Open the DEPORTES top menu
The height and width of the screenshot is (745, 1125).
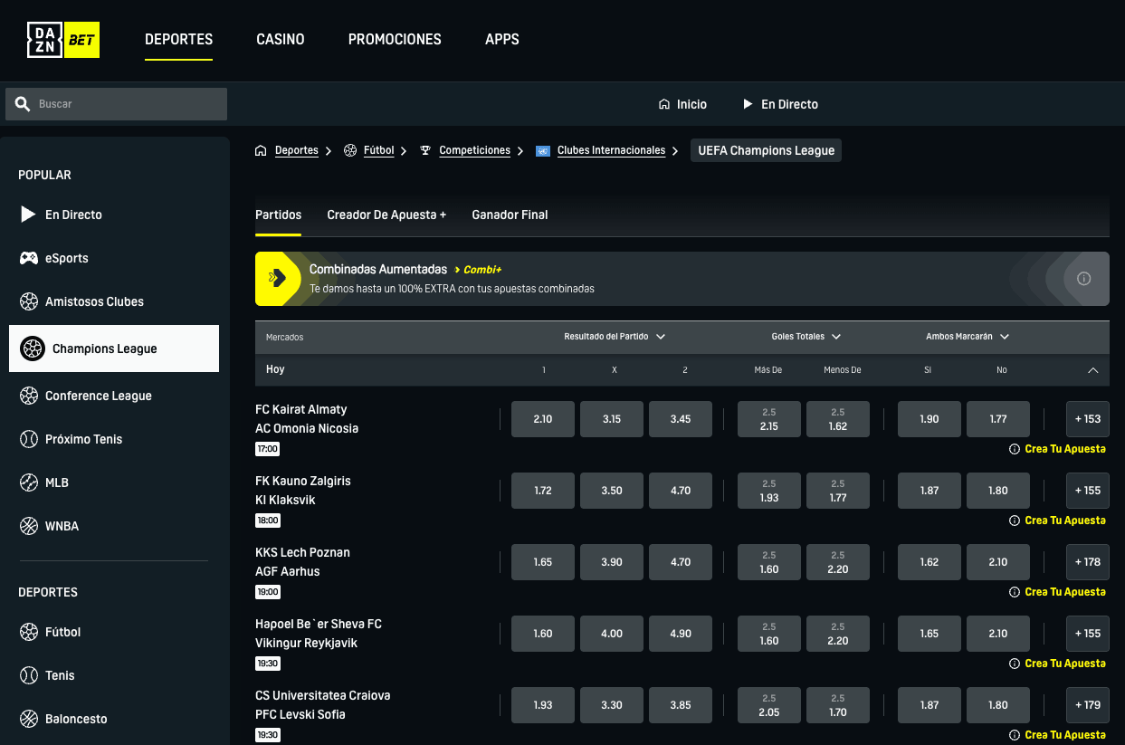tap(179, 40)
